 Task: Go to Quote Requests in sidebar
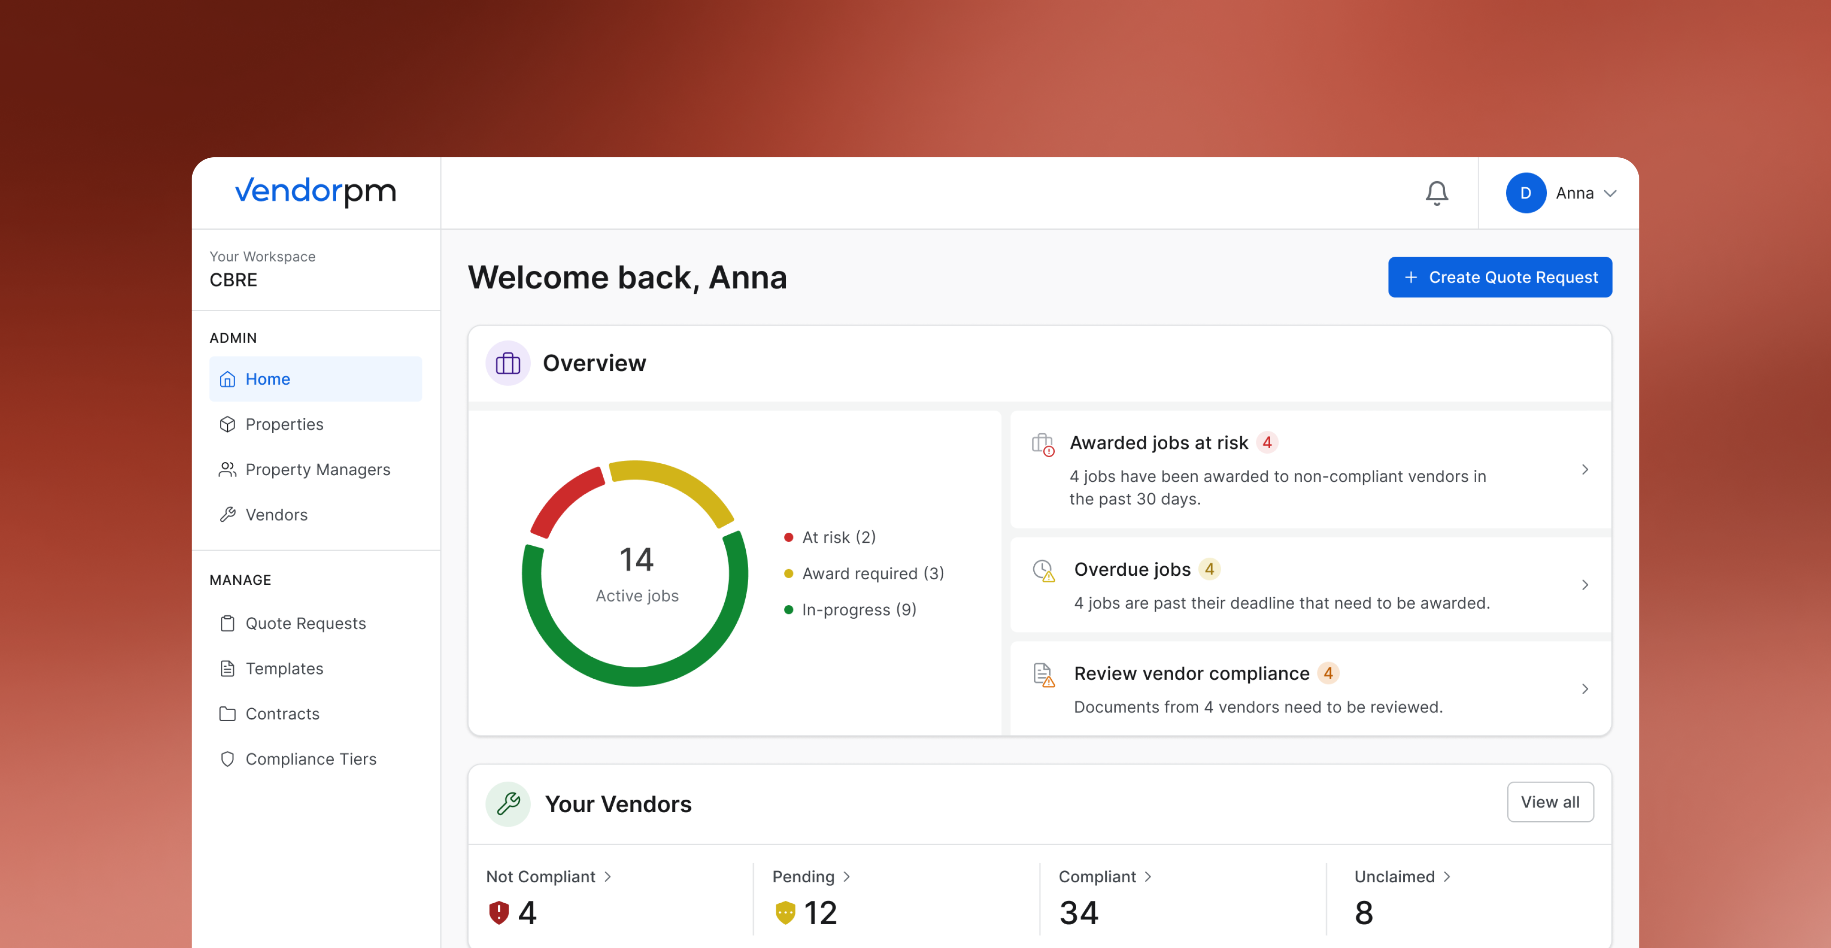click(x=306, y=623)
